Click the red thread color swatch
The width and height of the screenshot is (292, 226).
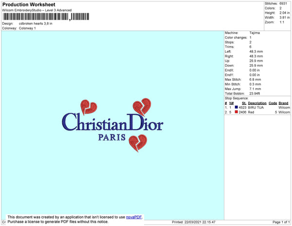[237, 112]
